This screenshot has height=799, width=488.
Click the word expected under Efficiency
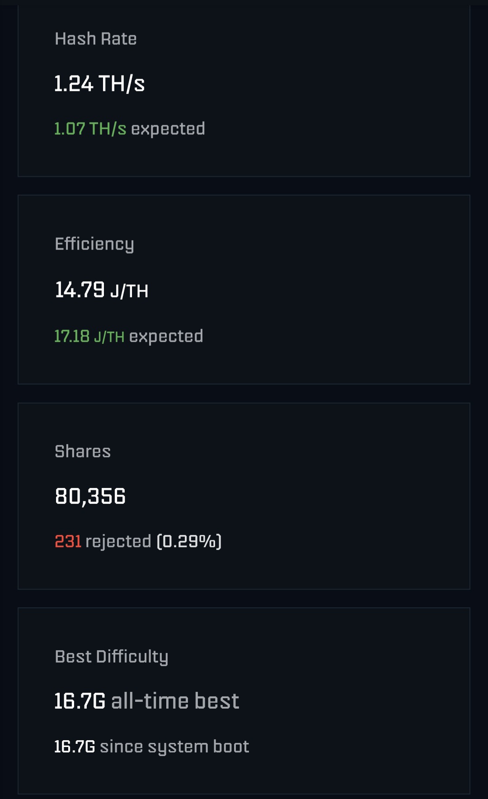coord(166,336)
